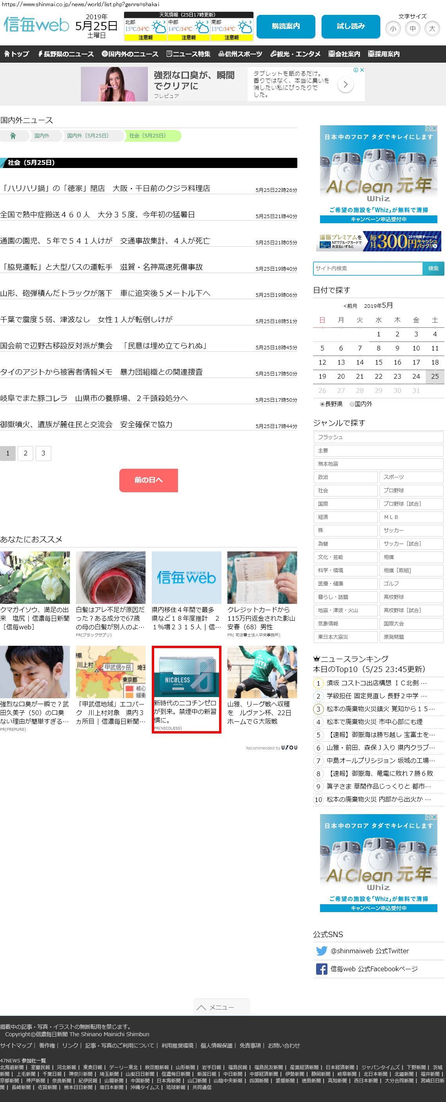
Task: Open the official Twitter bird icon
Action: tap(321, 951)
